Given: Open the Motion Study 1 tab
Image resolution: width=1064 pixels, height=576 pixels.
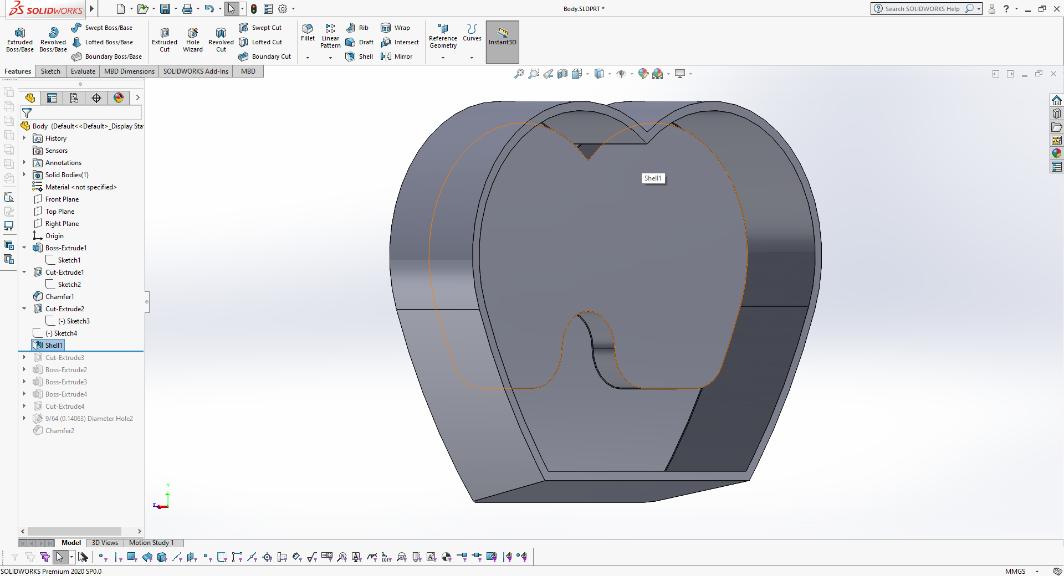Looking at the screenshot, I should (151, 543).
